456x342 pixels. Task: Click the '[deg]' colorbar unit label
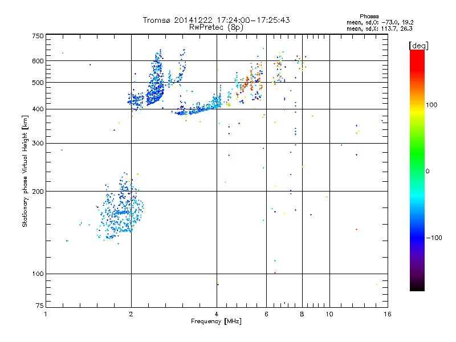(418, 46)
